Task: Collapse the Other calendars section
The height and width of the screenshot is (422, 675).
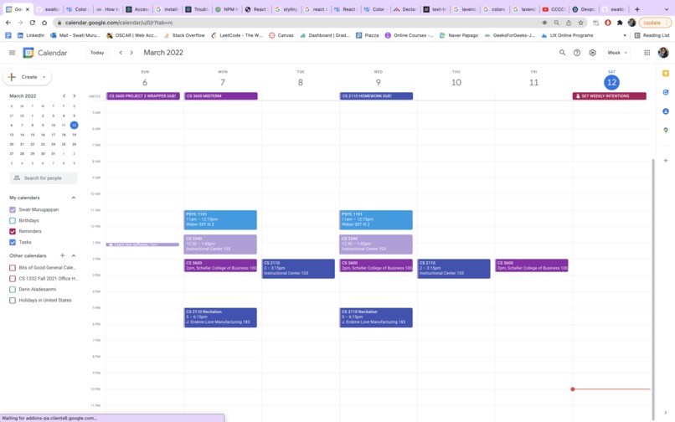Action: tap(74, 255)
